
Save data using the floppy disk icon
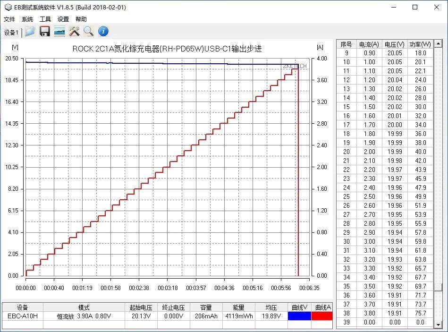44,32
